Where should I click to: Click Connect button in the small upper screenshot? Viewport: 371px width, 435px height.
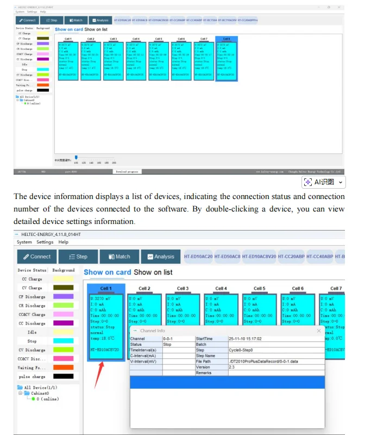tap(27, 20)
